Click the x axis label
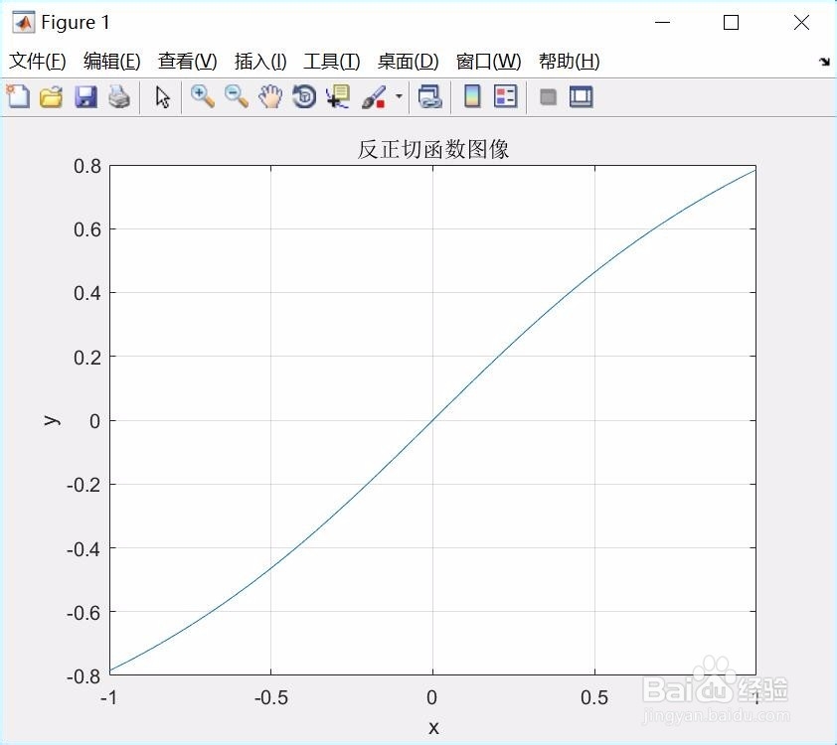 [433, 727]
